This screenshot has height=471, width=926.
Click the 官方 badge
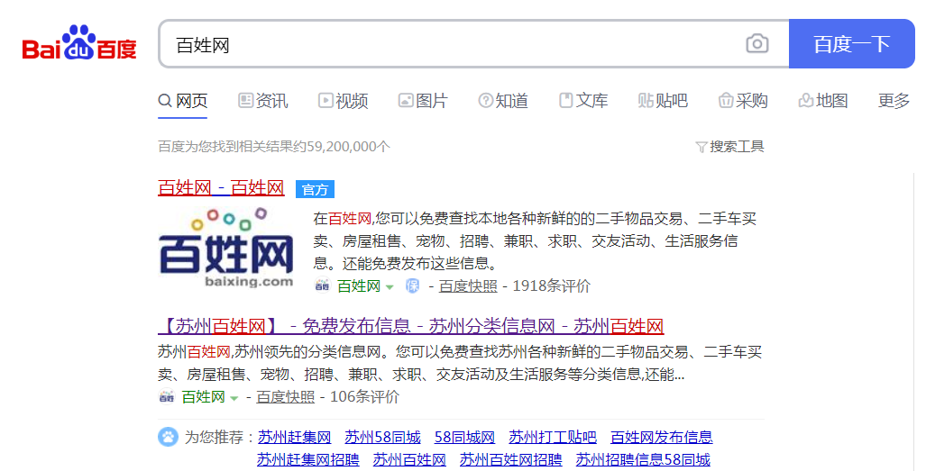point(315,189)
